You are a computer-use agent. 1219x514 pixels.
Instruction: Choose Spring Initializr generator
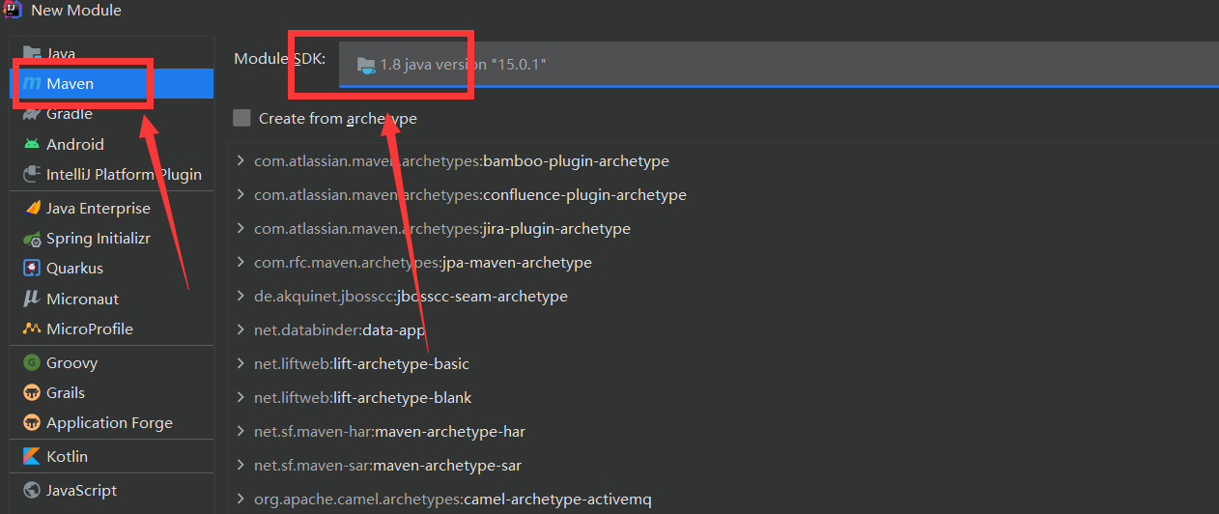pyautogui.click(x=112, y=239)
